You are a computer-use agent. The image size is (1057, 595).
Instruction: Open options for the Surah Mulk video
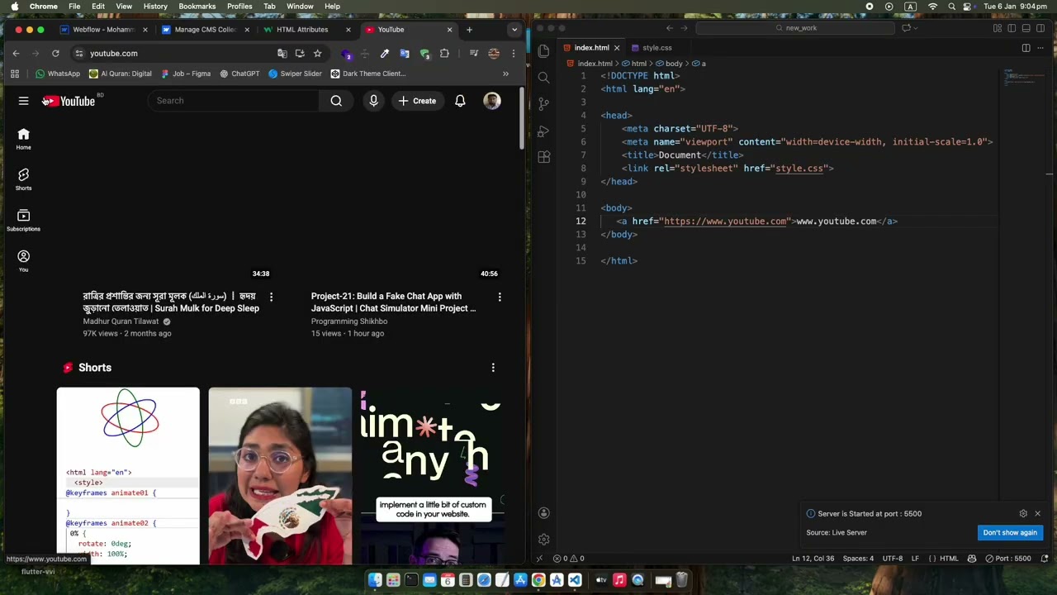(x=271, y=297)
